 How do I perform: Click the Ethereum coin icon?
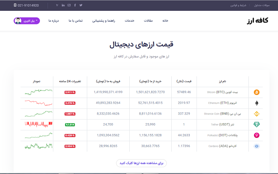(256, 103)
